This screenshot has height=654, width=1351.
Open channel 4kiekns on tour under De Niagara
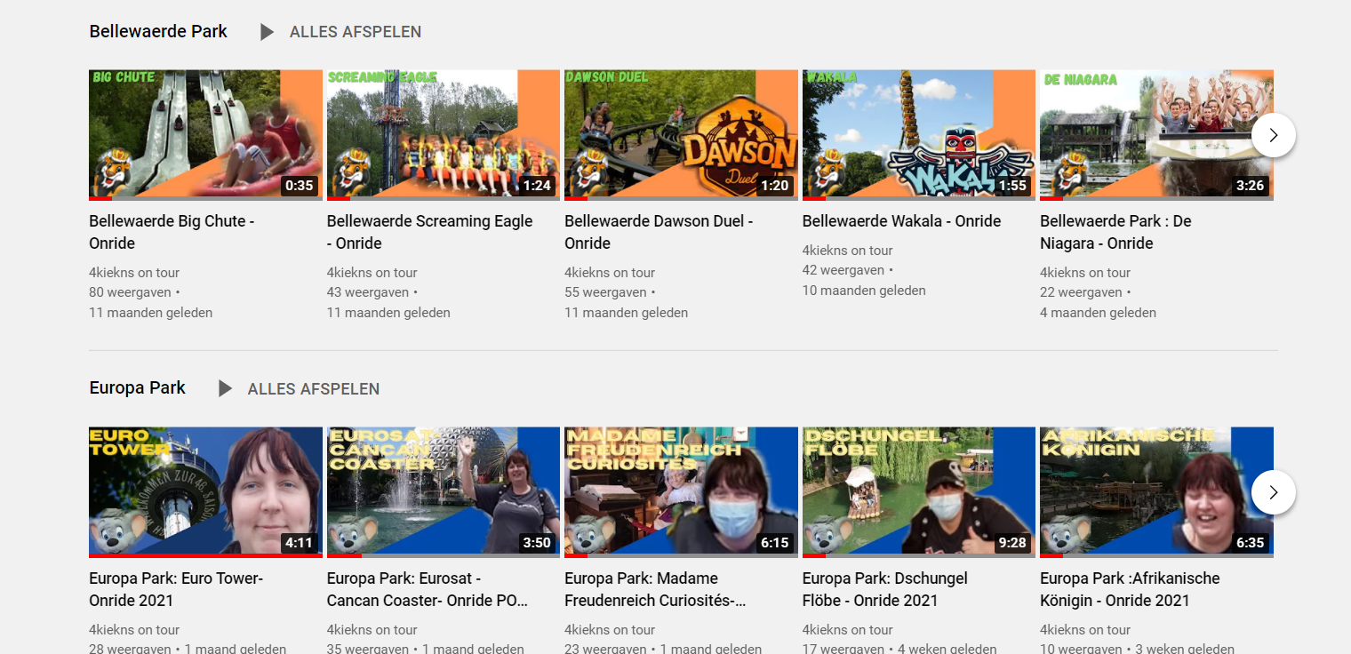point(1085,273)
